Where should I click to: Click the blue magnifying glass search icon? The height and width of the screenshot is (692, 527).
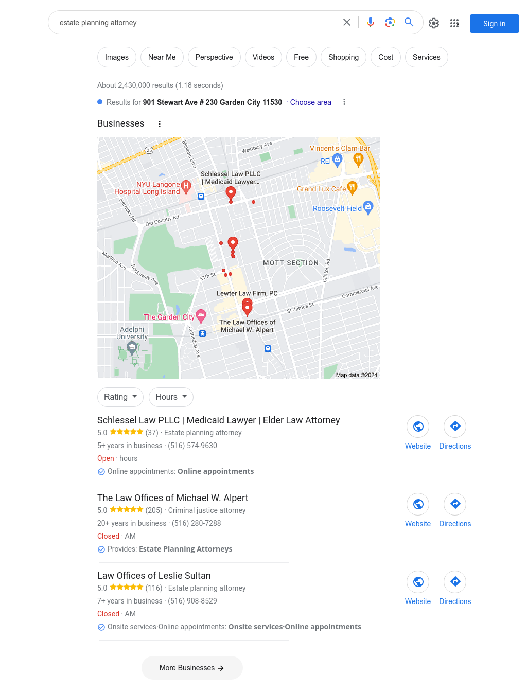[409, 22]
